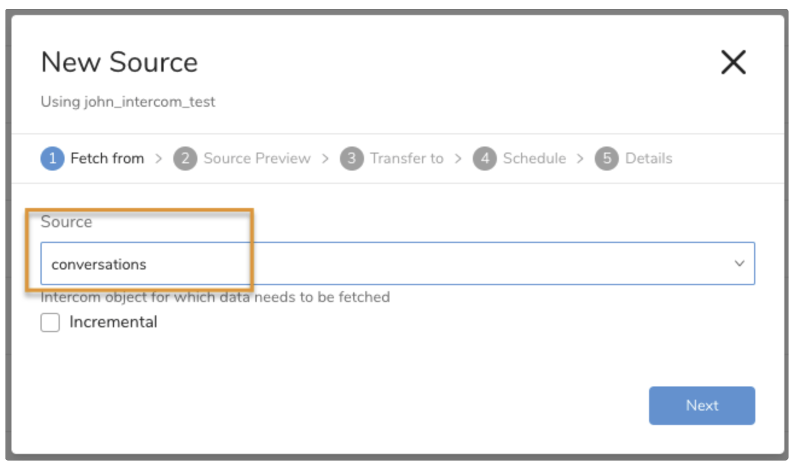
Task: Click the arrow after Fetch from
Action: pyautogui.click(x=159, y=159)
